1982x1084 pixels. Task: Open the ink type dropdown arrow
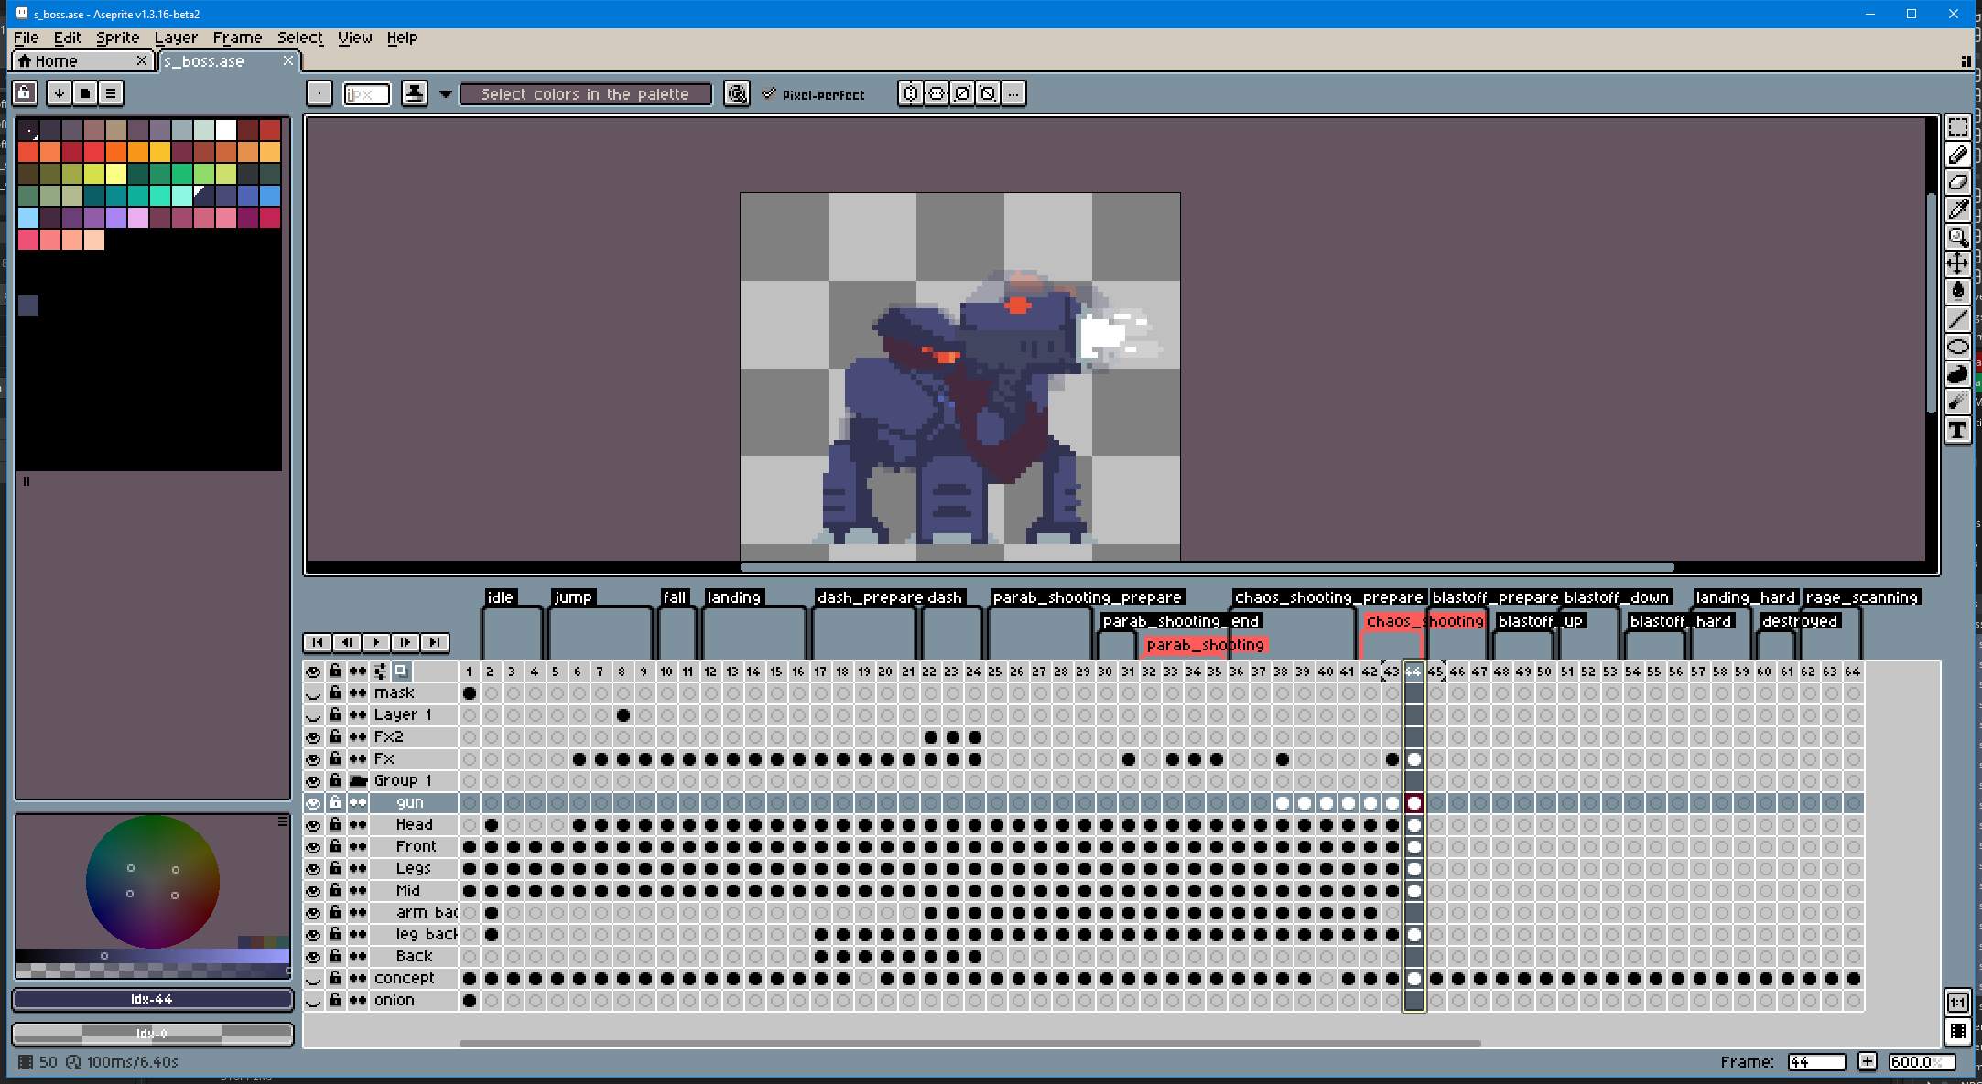click(446, 94)
